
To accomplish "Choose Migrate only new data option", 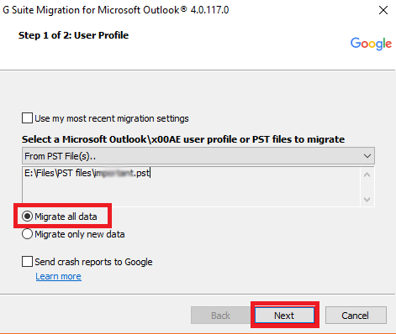I will [27, 234].
